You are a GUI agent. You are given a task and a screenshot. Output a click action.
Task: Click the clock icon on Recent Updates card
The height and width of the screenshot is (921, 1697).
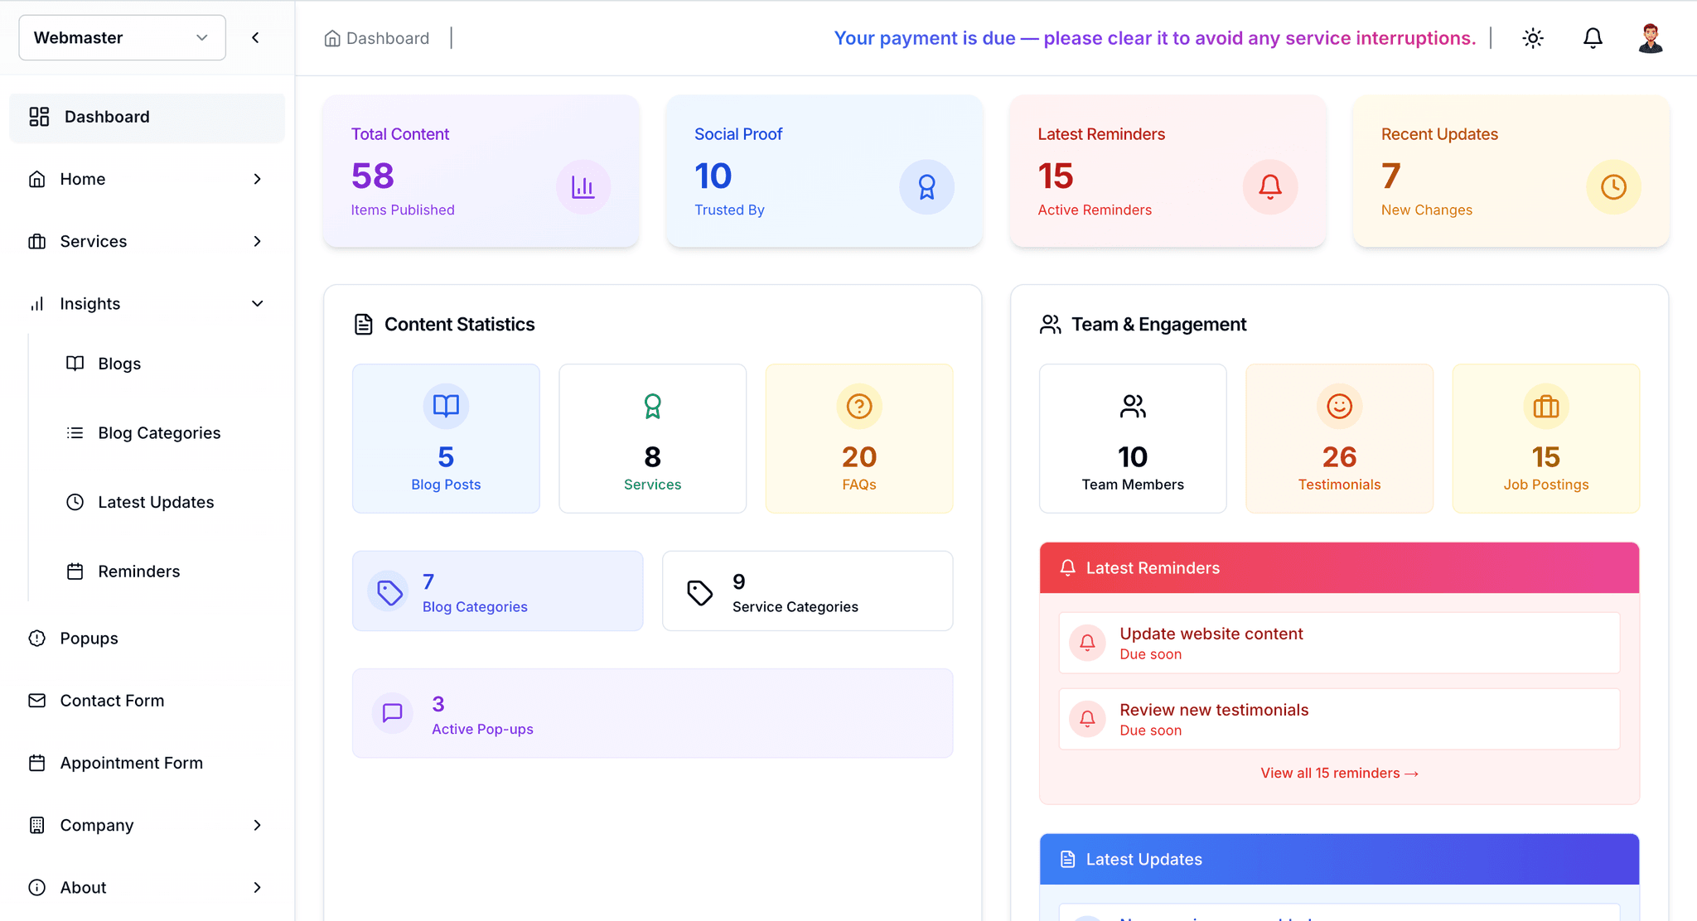(1613, 187)
